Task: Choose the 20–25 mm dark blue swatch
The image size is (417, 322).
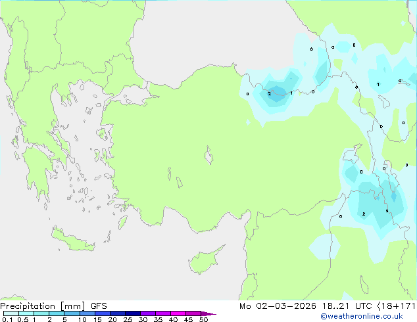Action: (x=118, y=313)
